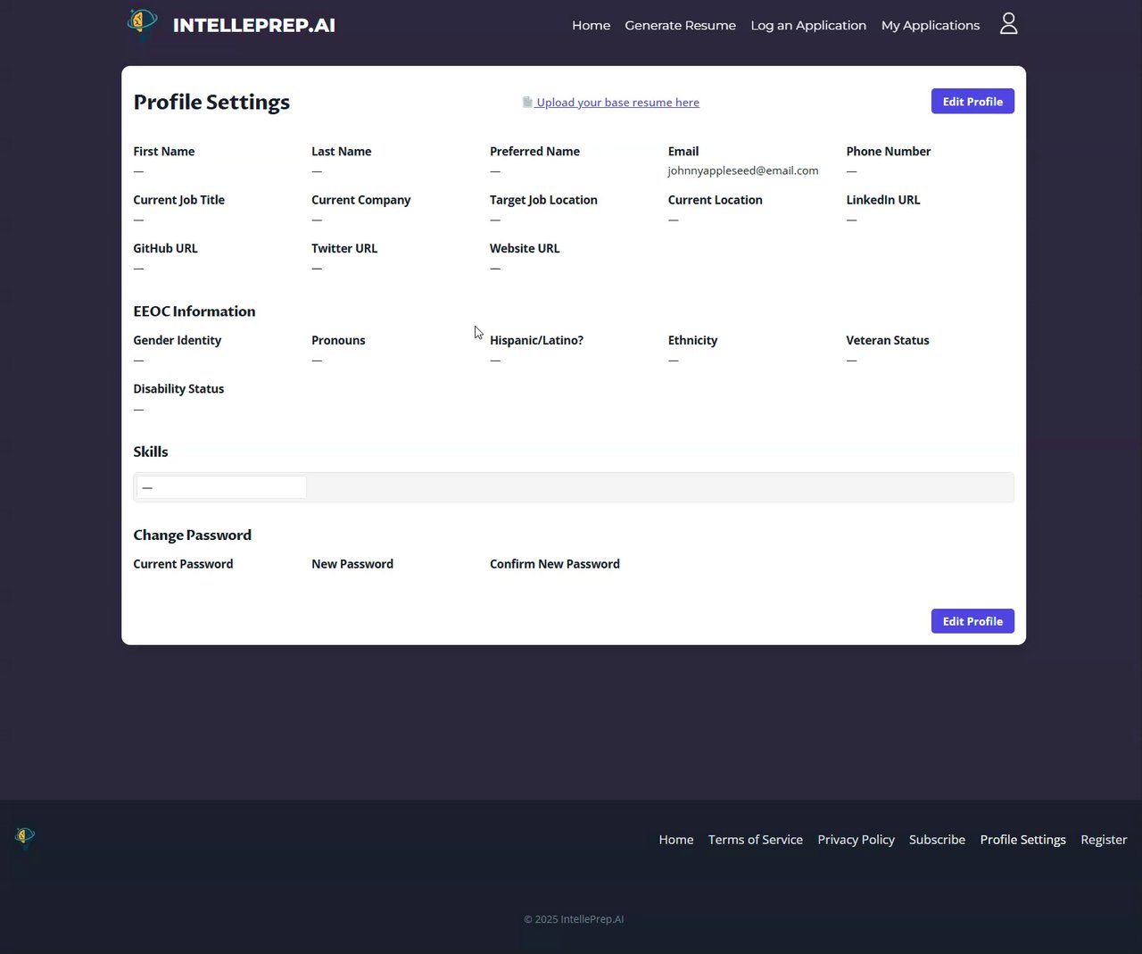Click the GitHub URL label
Screen dimensions: 1142x954
pyautogui.click(x=166, y=248)
